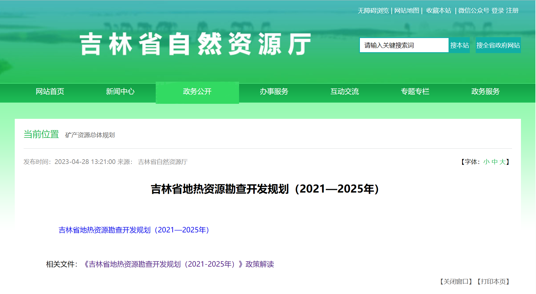Select 政务公开 navigation tab
This screenshot has height=294, width=536.
click(197, 92)
